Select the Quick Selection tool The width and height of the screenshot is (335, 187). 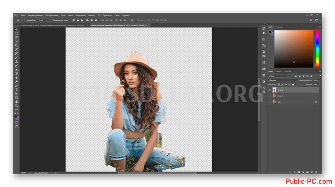tap(17, 41)
